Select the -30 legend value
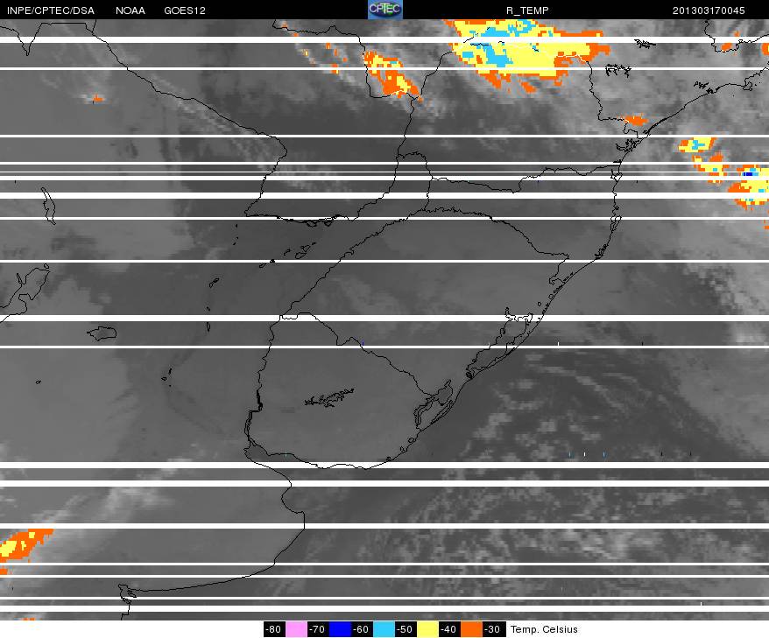Image resolution: width=769 pixels, height=638 pixels. pyautogui.click(x=493, y=629)
